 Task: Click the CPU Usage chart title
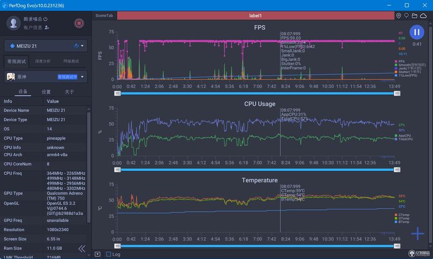(260, 104)
